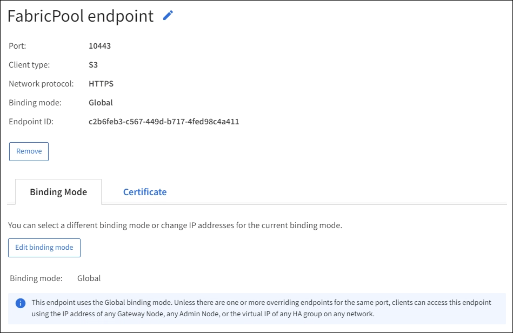Click the blue info icon in the banner
This screenshot has height=333, width=513.
(21, 303)
